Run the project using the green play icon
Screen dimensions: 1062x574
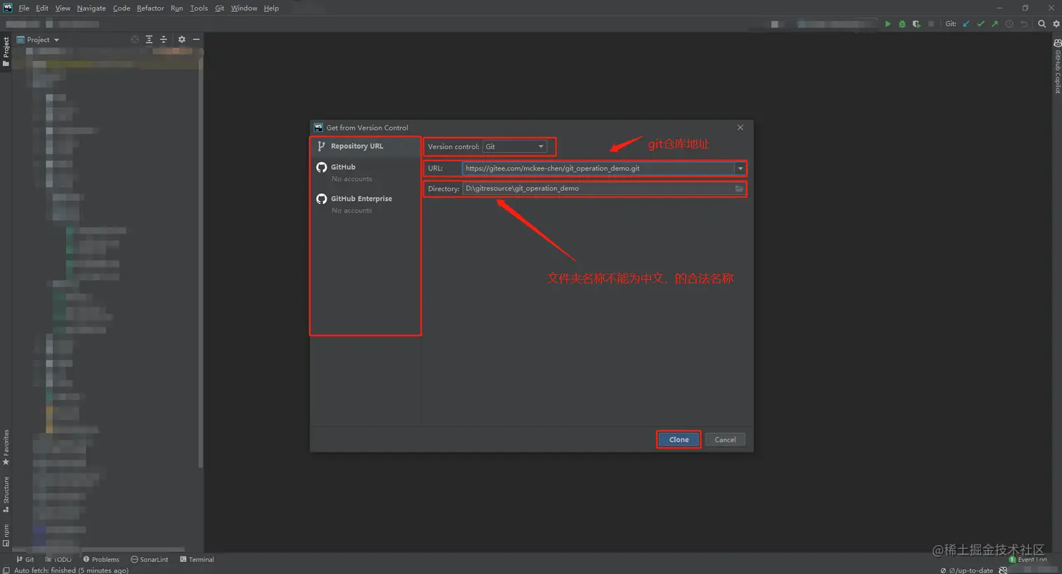[888, 24]
